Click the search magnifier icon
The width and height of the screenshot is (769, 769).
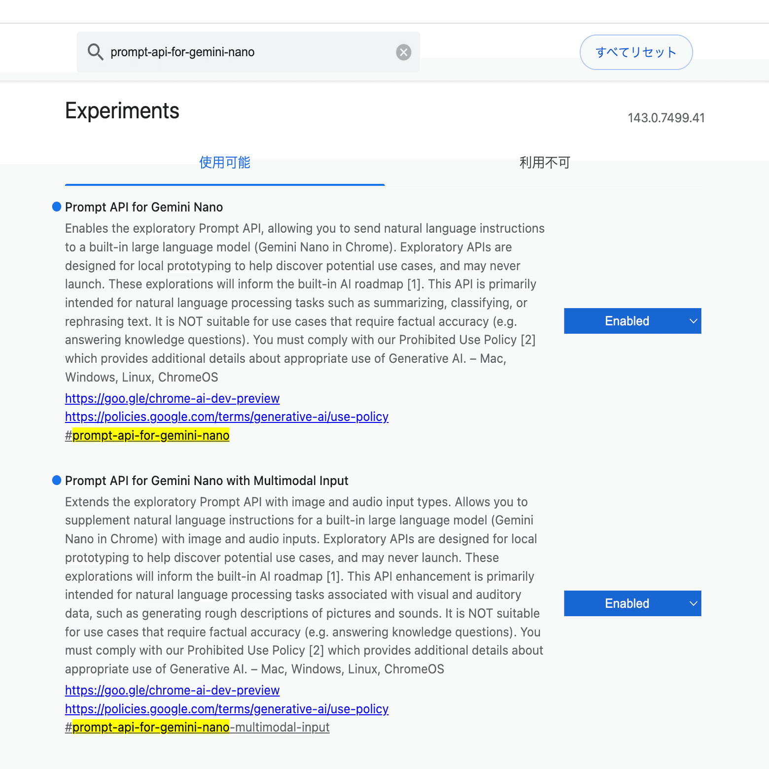click(95, 52)
